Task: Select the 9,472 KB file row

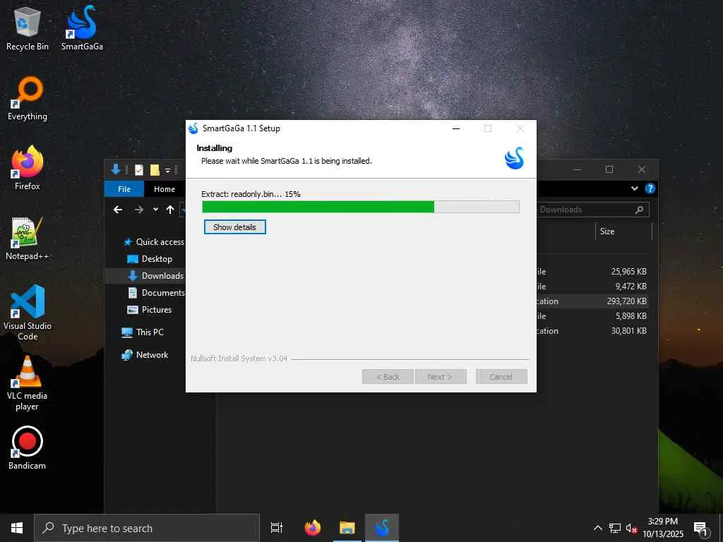Action: pyautogui.click(x=592, y=287)
